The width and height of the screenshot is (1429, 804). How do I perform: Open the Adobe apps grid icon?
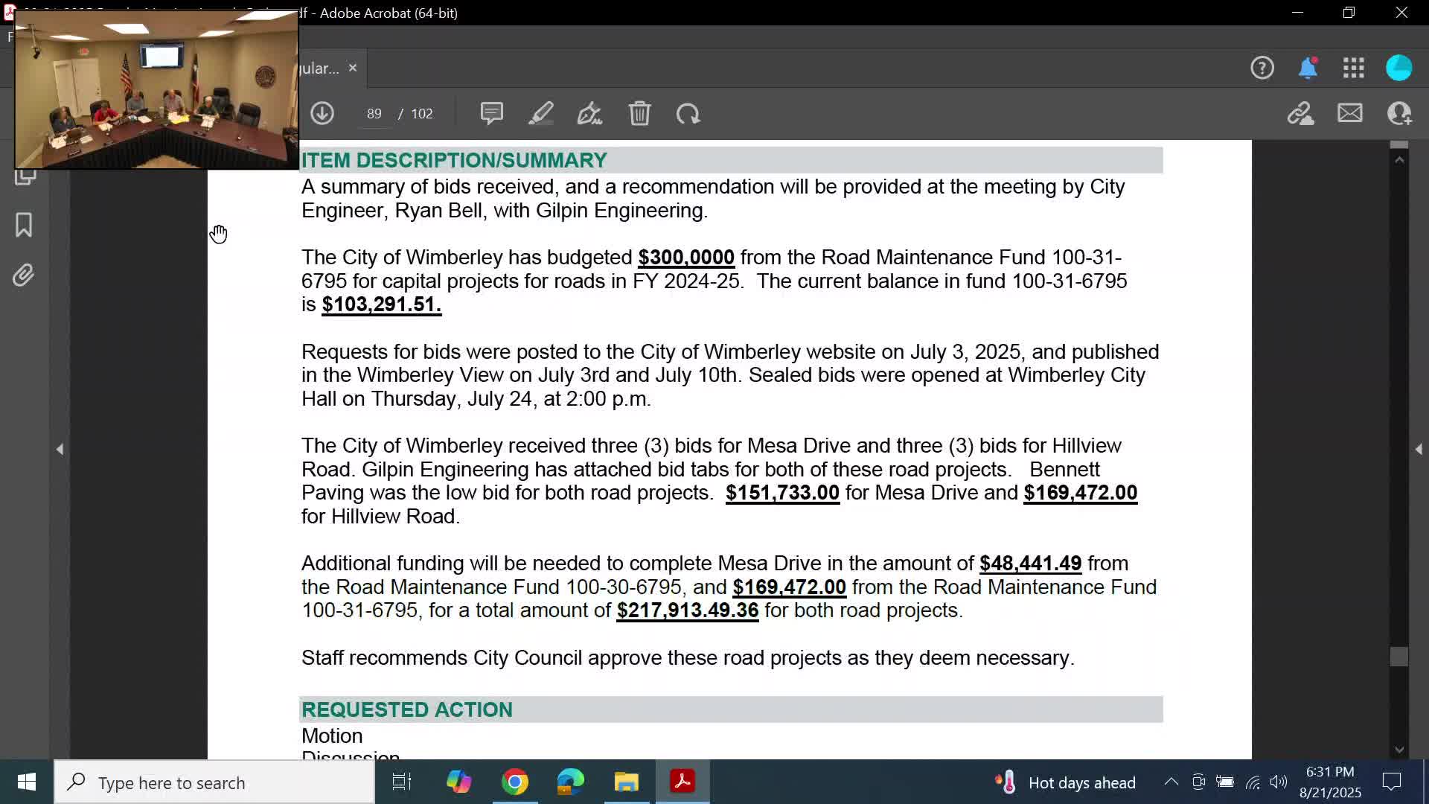(x=1354, y=68)
